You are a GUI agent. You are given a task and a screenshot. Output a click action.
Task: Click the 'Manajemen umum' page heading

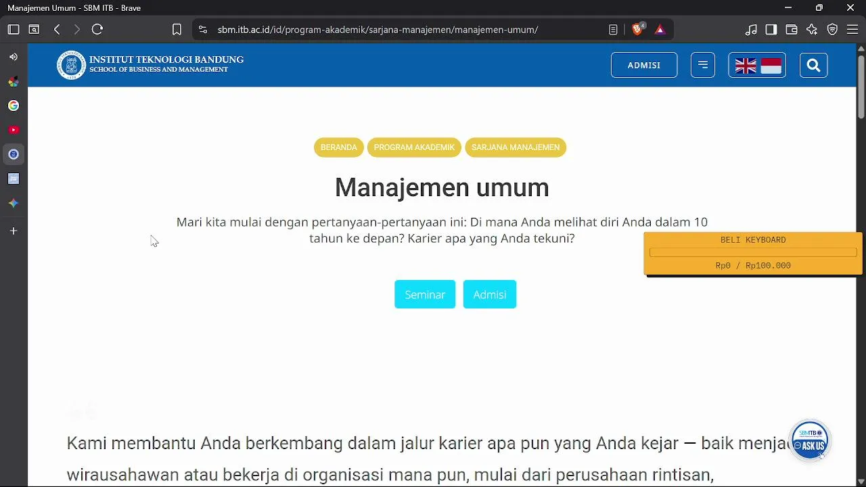point(442,187)
